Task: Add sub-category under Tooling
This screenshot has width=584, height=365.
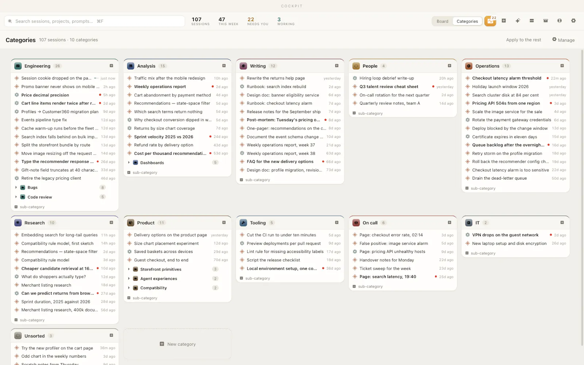Action: [x=255, y=278]
